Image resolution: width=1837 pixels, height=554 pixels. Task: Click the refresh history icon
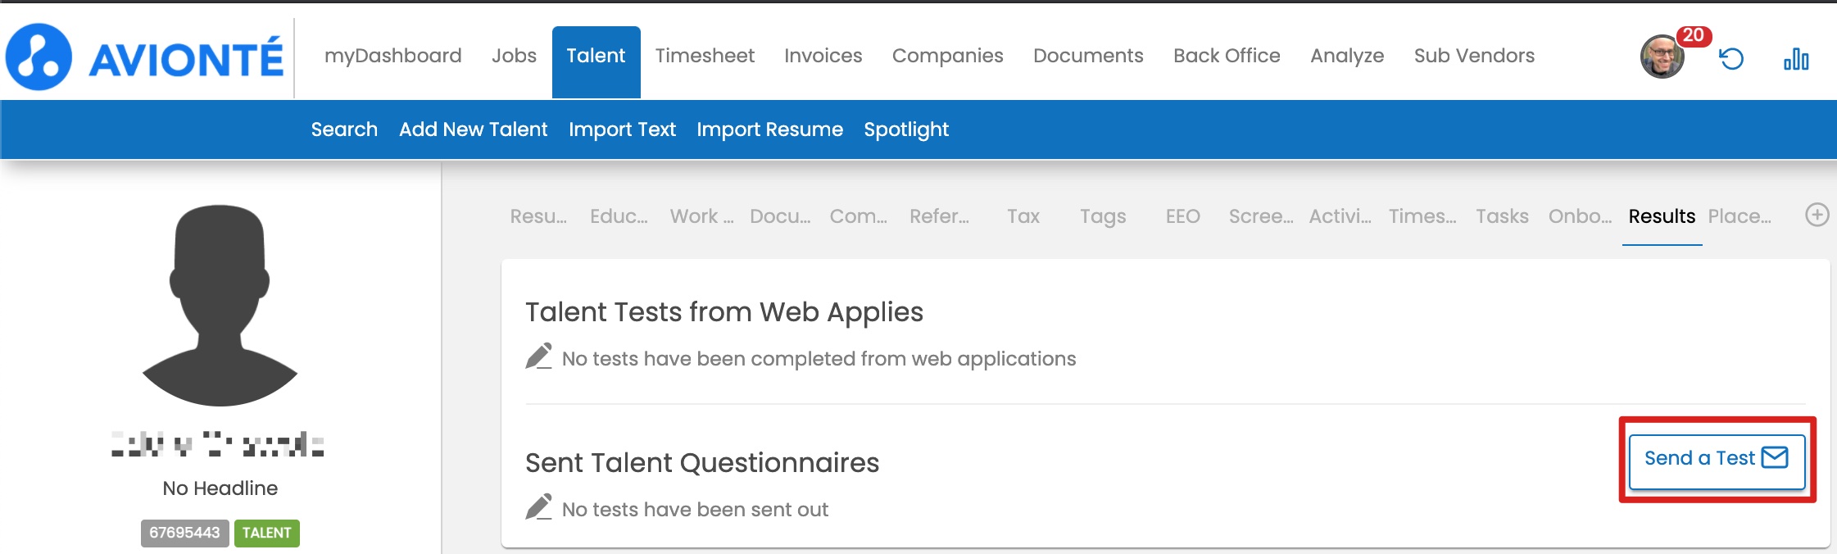point(1731,59)
